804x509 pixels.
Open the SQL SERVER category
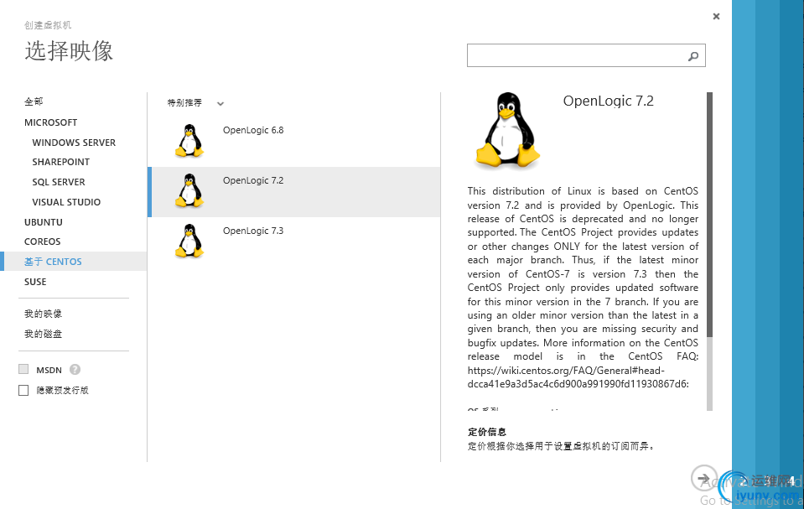pos(59,182)
